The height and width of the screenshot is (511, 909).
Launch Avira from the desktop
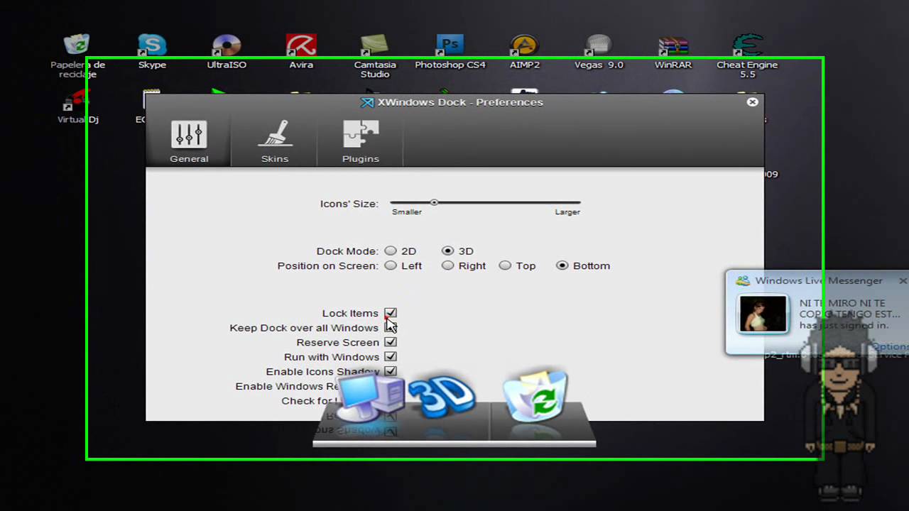point(301,51)
